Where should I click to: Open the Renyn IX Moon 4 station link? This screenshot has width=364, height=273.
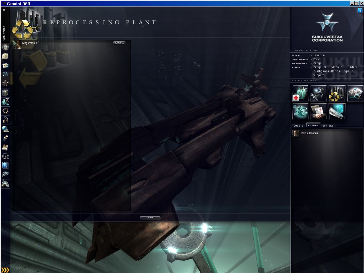pyautogui.click(x=336, y=71)
